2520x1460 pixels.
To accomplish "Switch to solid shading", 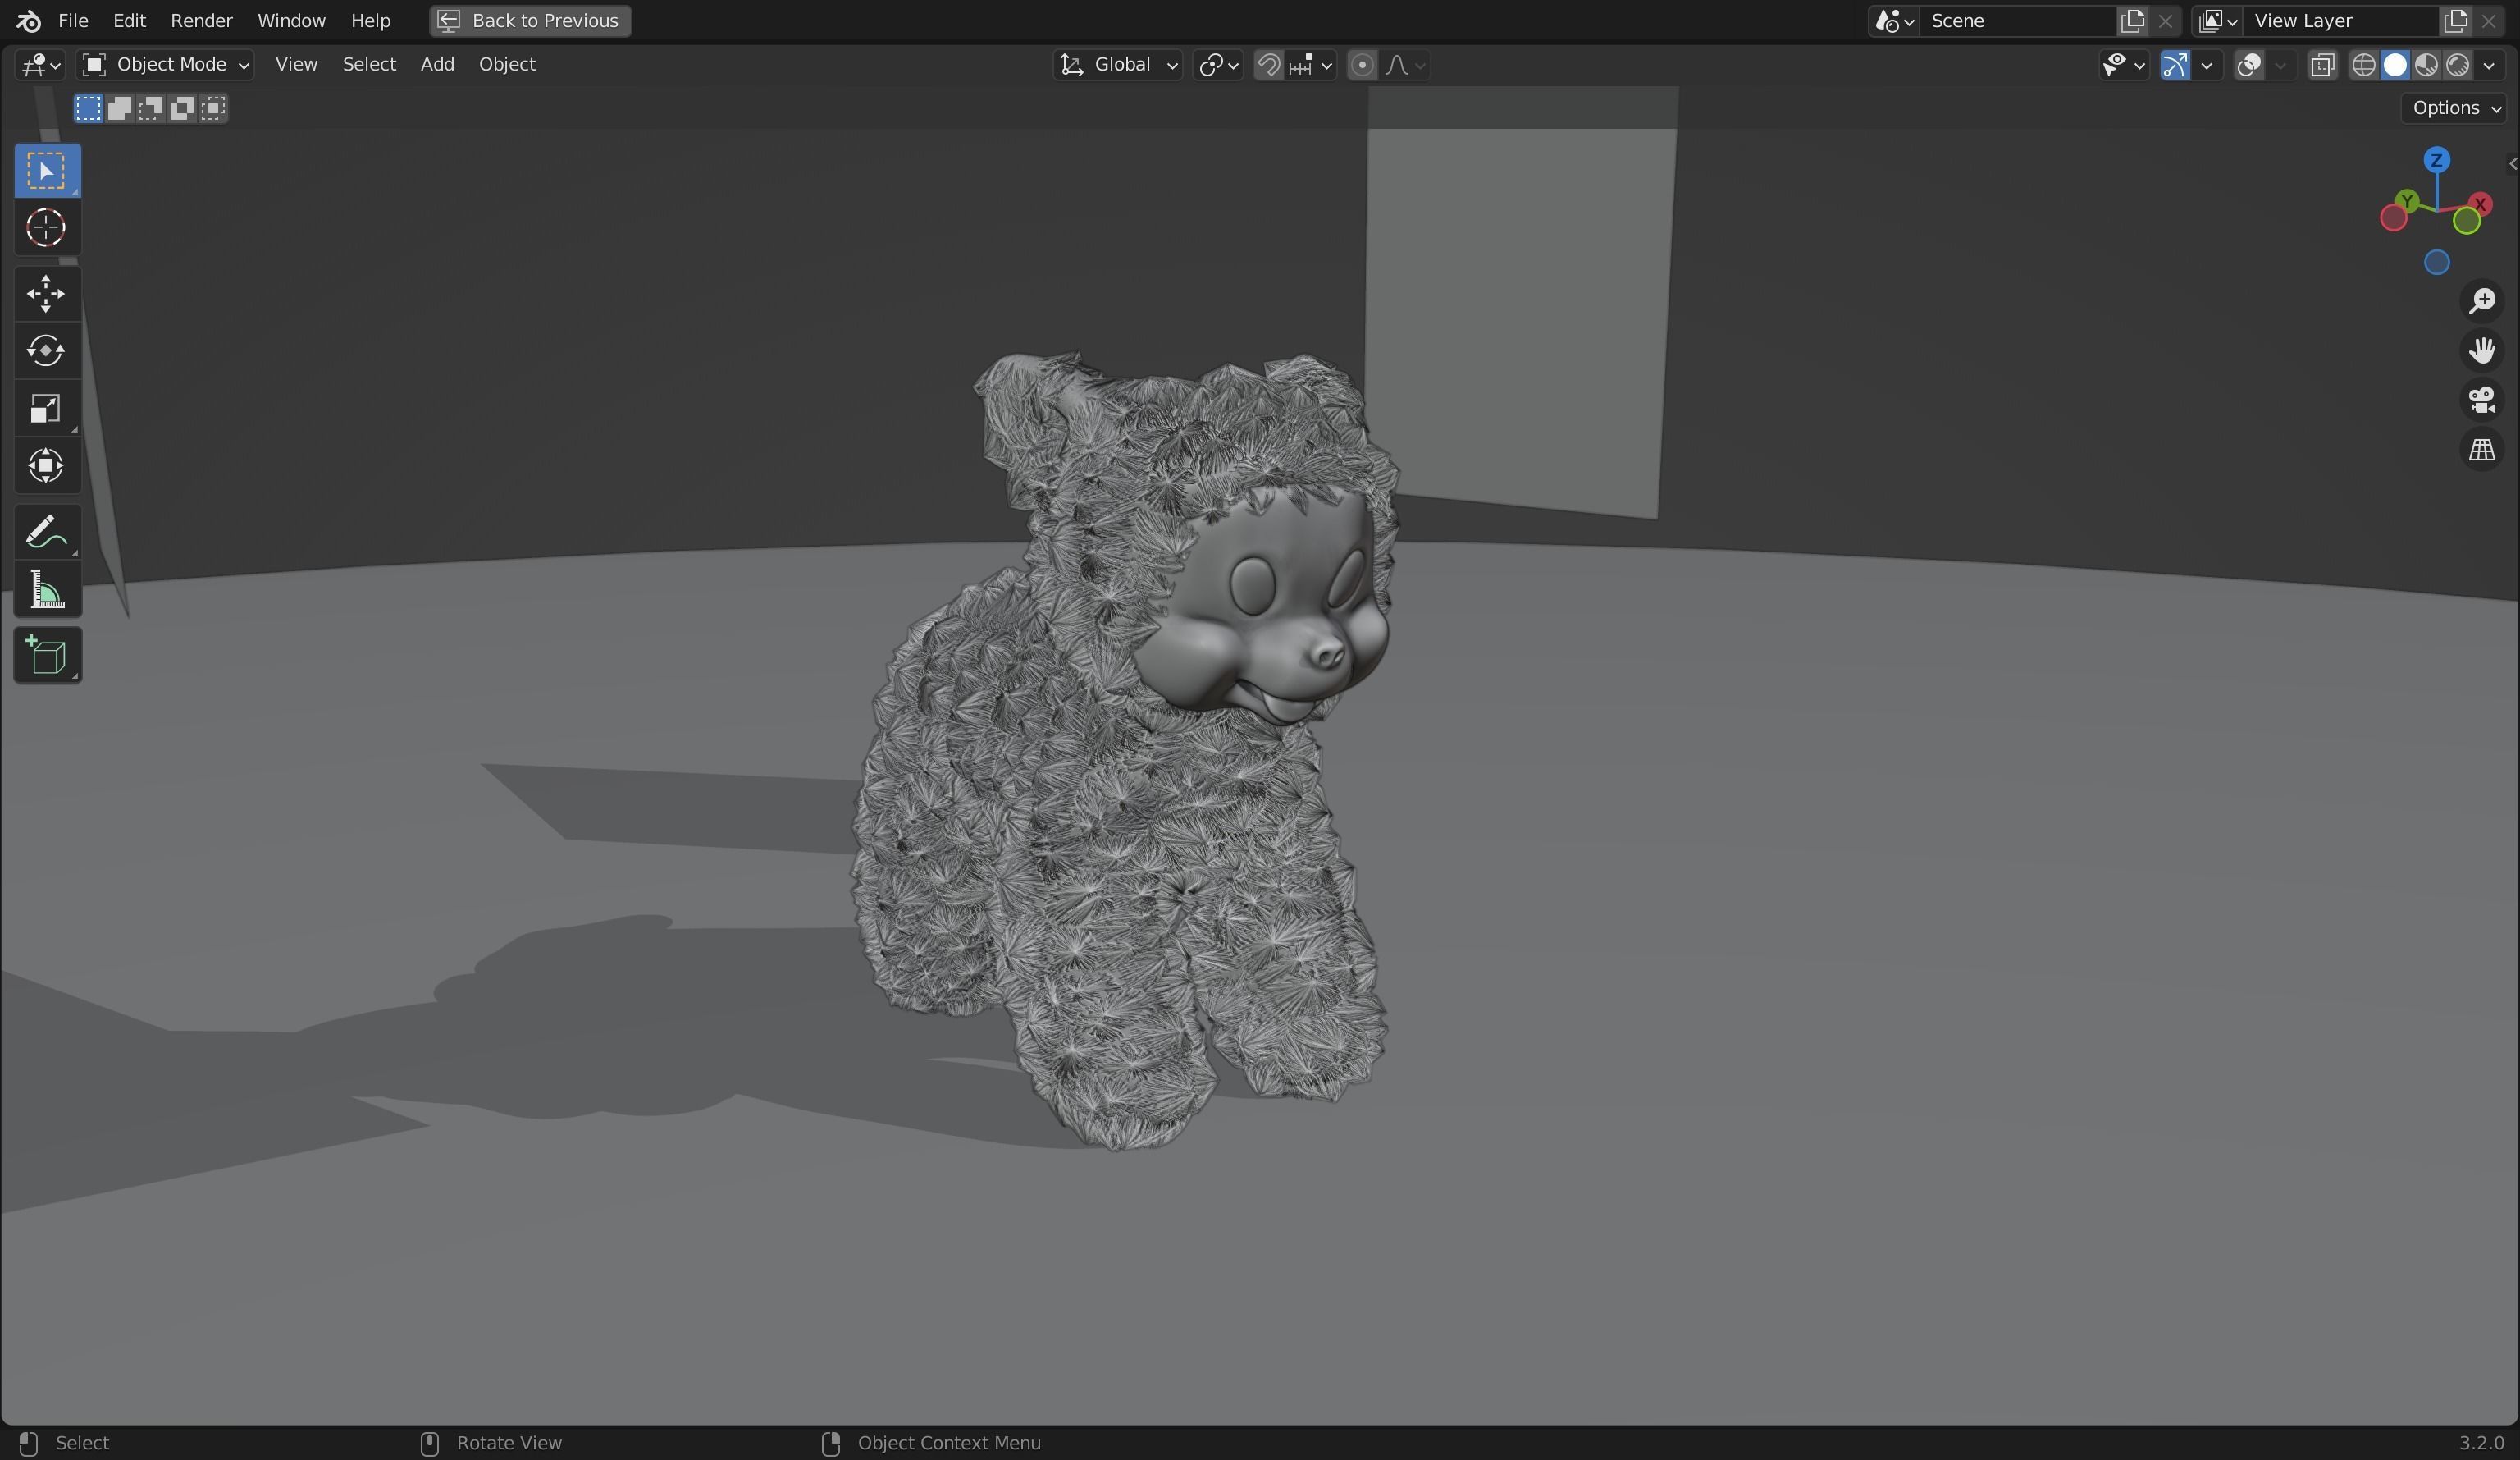I will coord(2395,65).
